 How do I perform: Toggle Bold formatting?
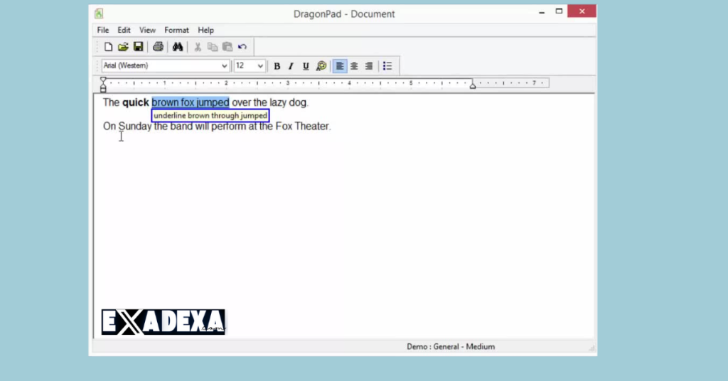(x=277, y=66)
